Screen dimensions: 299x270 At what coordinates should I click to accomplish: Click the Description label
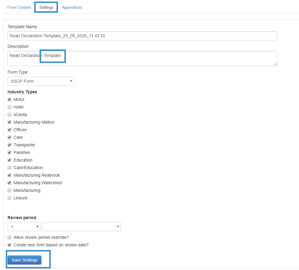(x=18, y=46)
